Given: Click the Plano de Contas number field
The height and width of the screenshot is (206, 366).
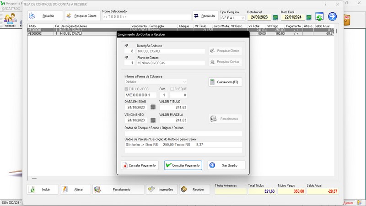Looking at the screenshot, I should coord(129,63).
